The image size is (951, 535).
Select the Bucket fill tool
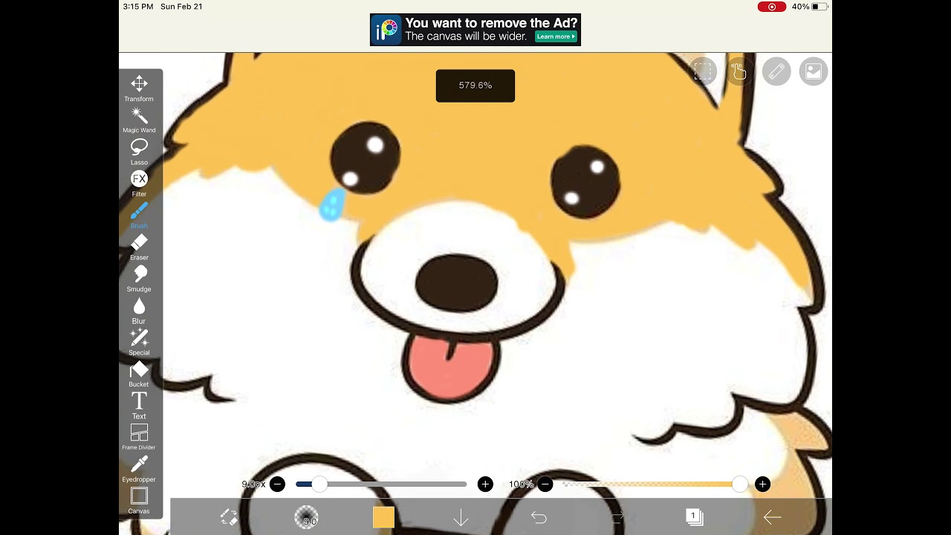coord(139,374)
